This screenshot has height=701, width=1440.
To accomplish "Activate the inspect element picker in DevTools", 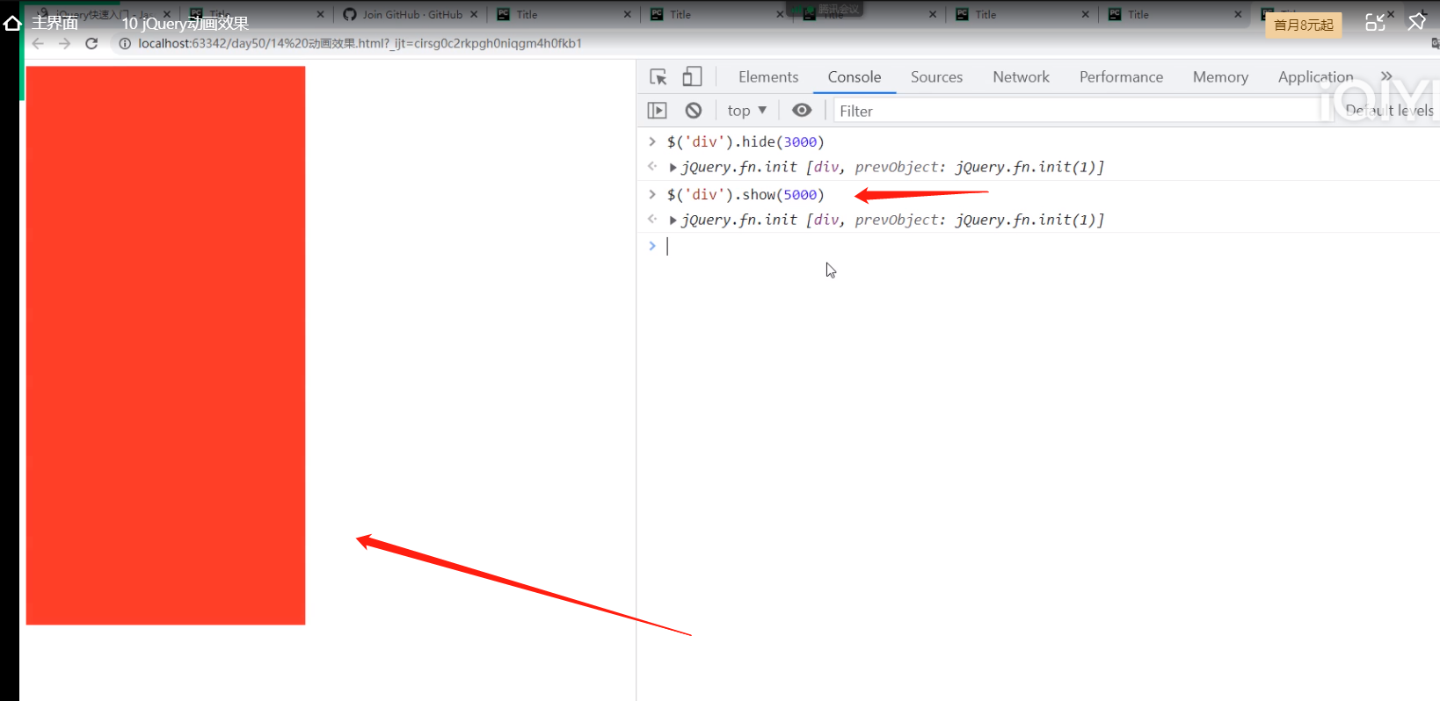I will (x=658, y=77).
